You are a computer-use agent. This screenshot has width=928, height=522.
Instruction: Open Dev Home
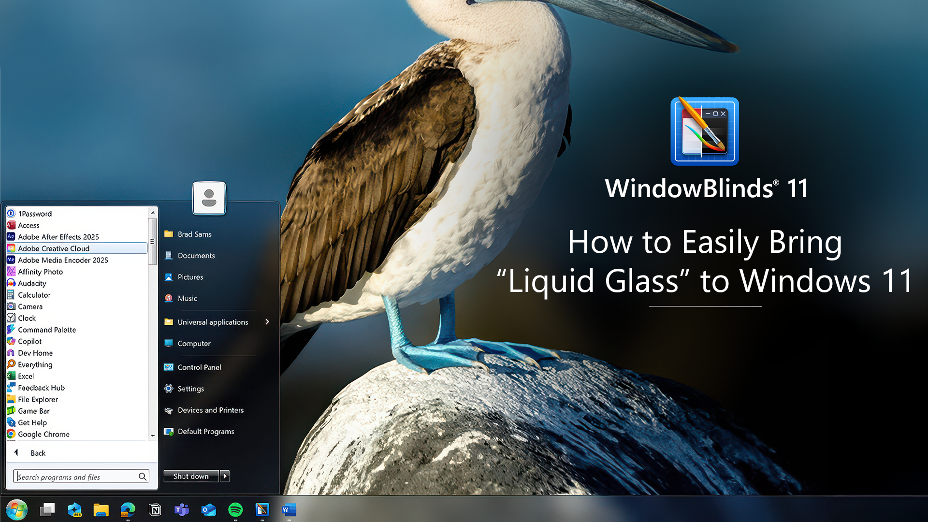(x=77, y=353)
